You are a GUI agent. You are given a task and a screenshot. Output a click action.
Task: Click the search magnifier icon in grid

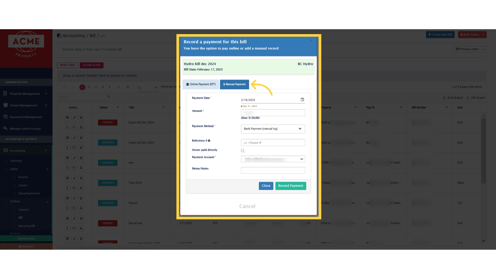[109, 97]
